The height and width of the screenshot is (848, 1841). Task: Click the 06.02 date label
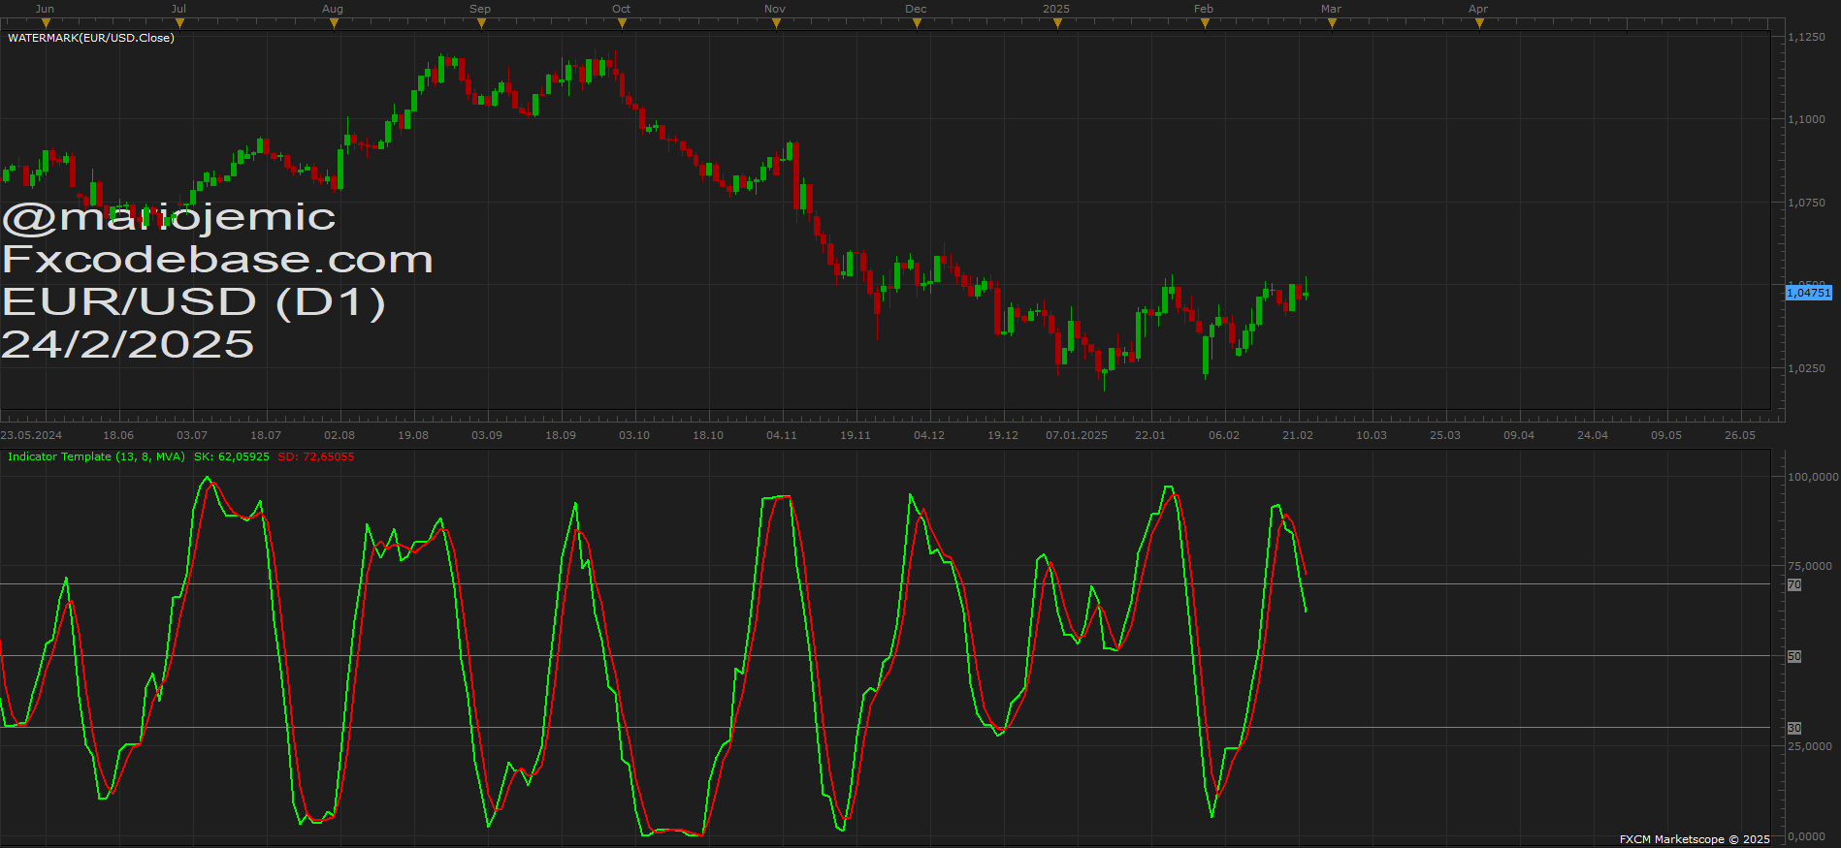[1224, 435]
